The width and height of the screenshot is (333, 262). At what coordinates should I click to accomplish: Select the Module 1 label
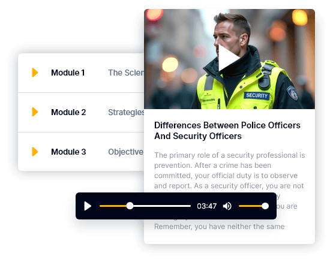[x=68, y=73]
